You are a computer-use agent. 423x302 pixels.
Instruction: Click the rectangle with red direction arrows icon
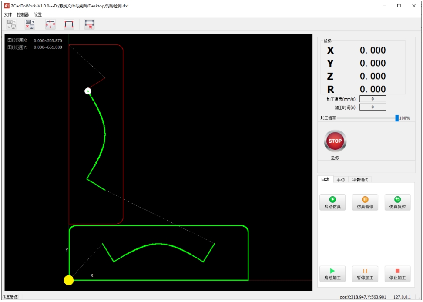50,24
